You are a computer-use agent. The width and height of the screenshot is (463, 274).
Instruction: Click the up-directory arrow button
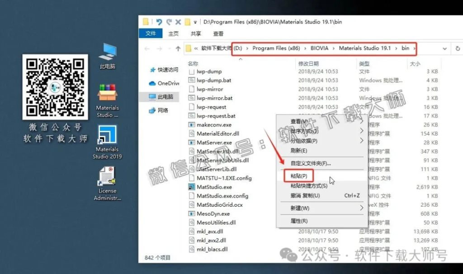(x=178, y=48)
